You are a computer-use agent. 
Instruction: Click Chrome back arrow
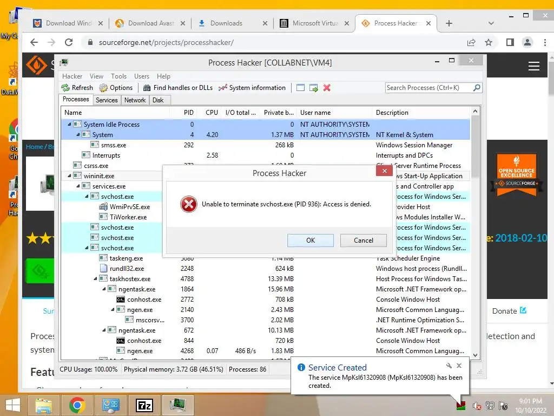(x=34, y=42)
